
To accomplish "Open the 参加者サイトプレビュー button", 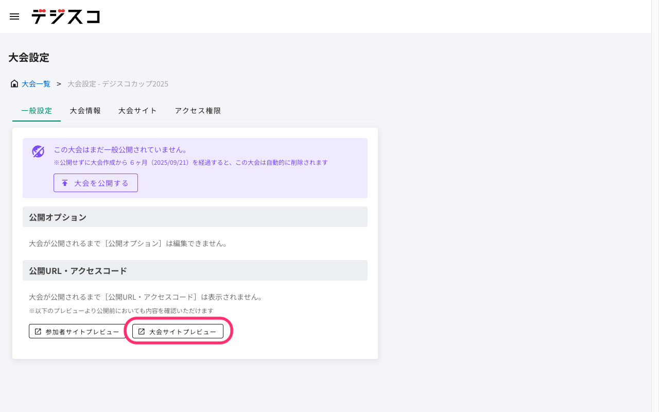I will pos(77,332).
